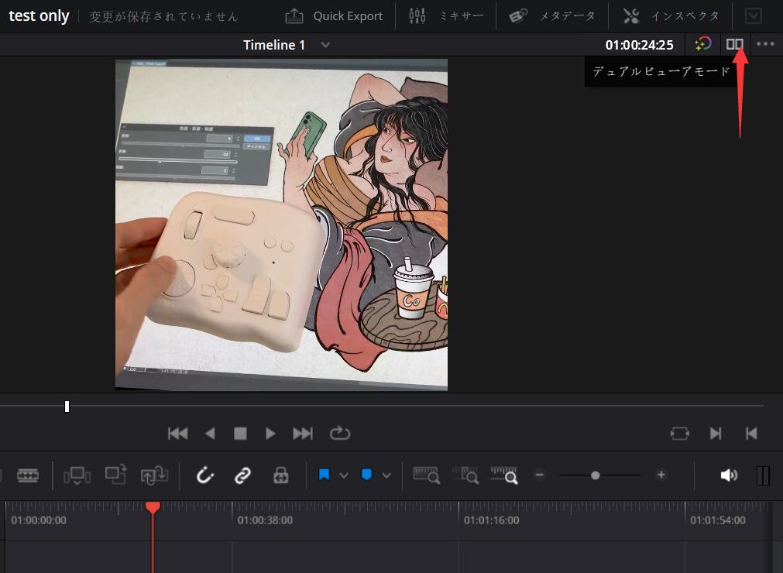Open the ミキサー mixer panel

click(446, 16)
